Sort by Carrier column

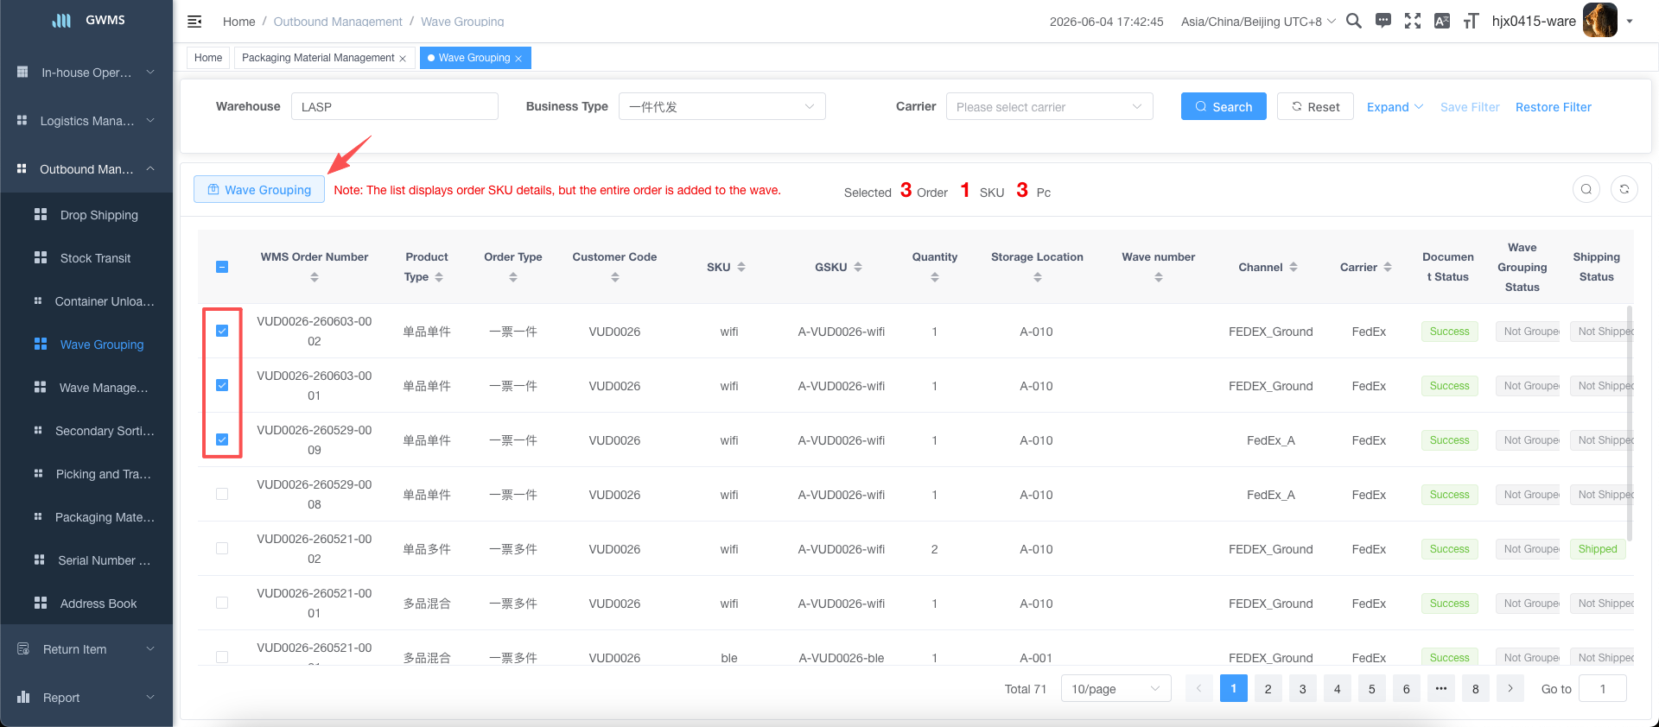click(1388, 267)
